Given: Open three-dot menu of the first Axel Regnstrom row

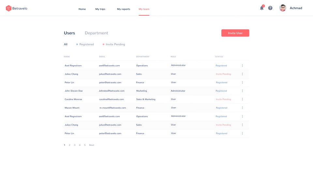Looking at the screenshot, I should pyautogui.click(x=242, y=66).
